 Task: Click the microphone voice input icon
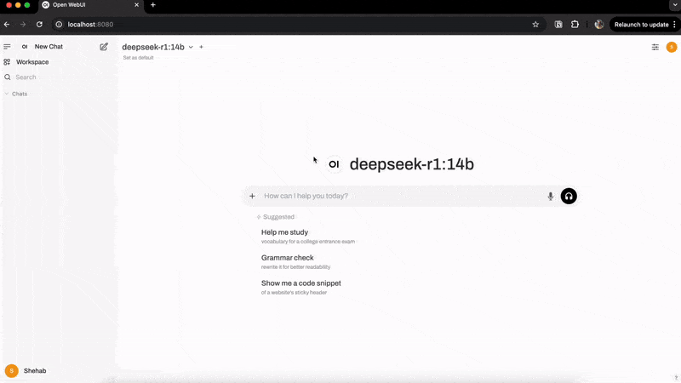click(550, 197)
